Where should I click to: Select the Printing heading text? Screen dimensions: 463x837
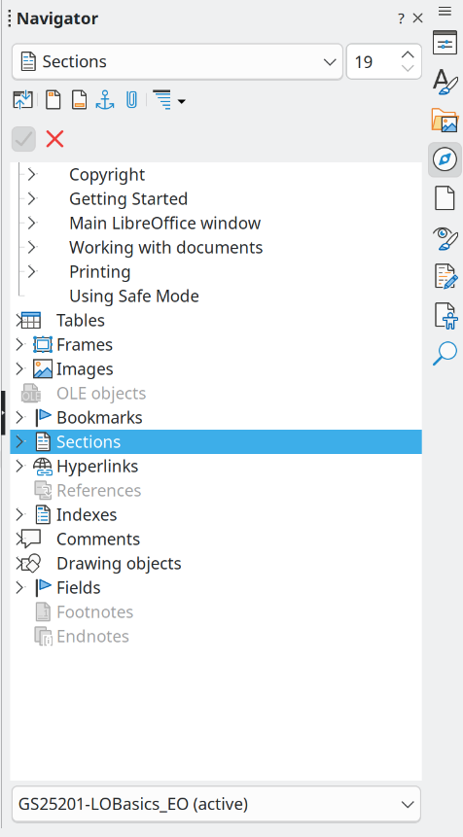pos(100,271)
